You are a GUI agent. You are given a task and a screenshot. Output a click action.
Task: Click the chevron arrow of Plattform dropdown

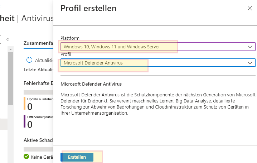click(250, 47)
